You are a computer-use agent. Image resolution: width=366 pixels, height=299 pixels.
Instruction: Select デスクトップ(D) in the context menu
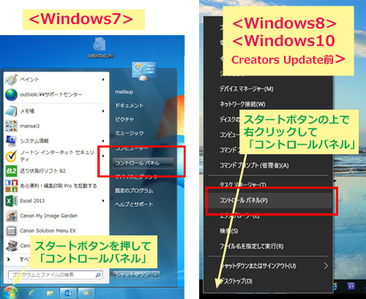click(236, 281)
